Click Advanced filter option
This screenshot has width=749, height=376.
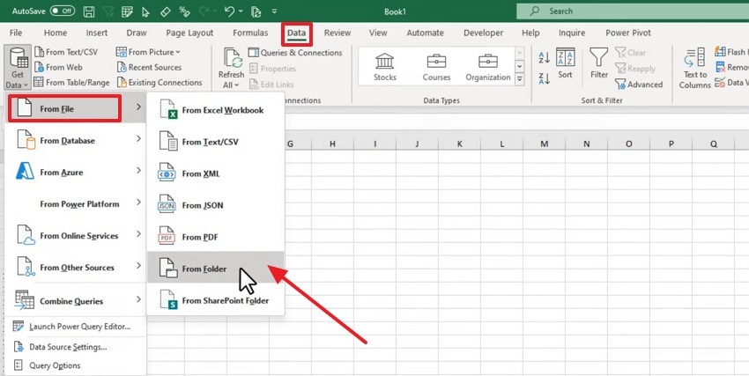[639, 85]
